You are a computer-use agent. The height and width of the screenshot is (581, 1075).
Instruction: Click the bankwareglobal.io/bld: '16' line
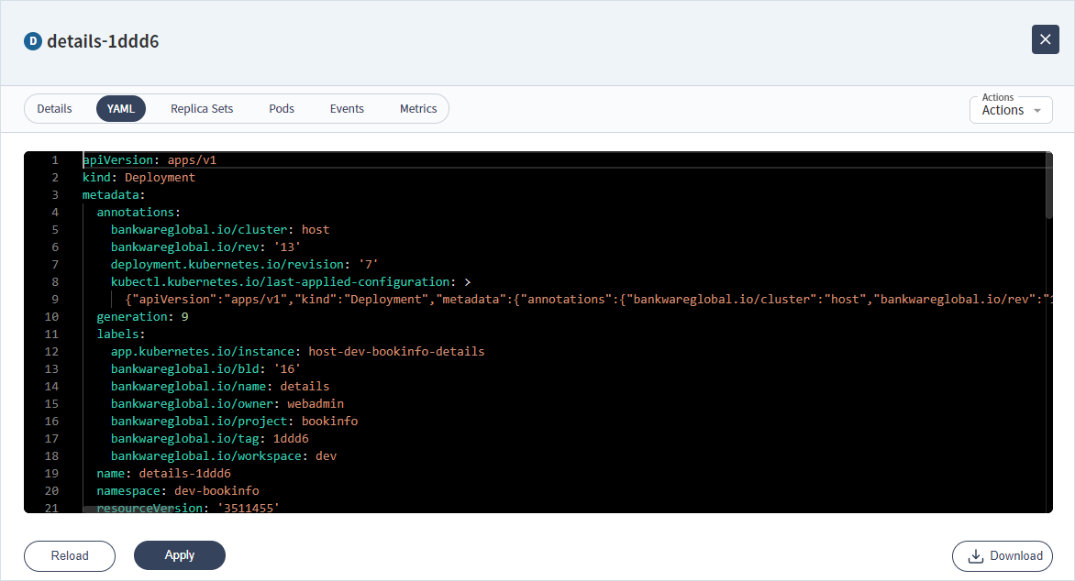205,368
